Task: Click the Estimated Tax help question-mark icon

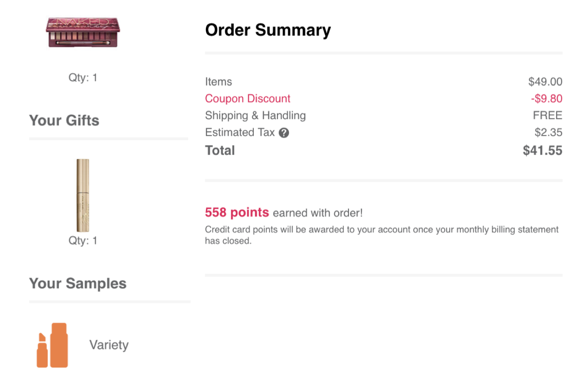Action: coord(284,133)
